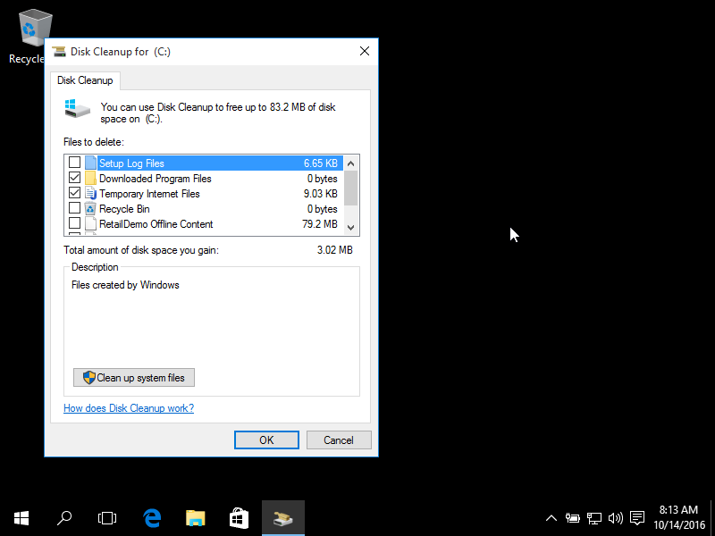Click the disk drive icon above the cleanup text

(x=77, y=108)
